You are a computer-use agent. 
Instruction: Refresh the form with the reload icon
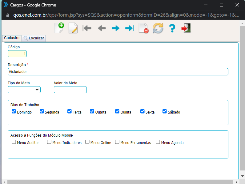[158, 28]
